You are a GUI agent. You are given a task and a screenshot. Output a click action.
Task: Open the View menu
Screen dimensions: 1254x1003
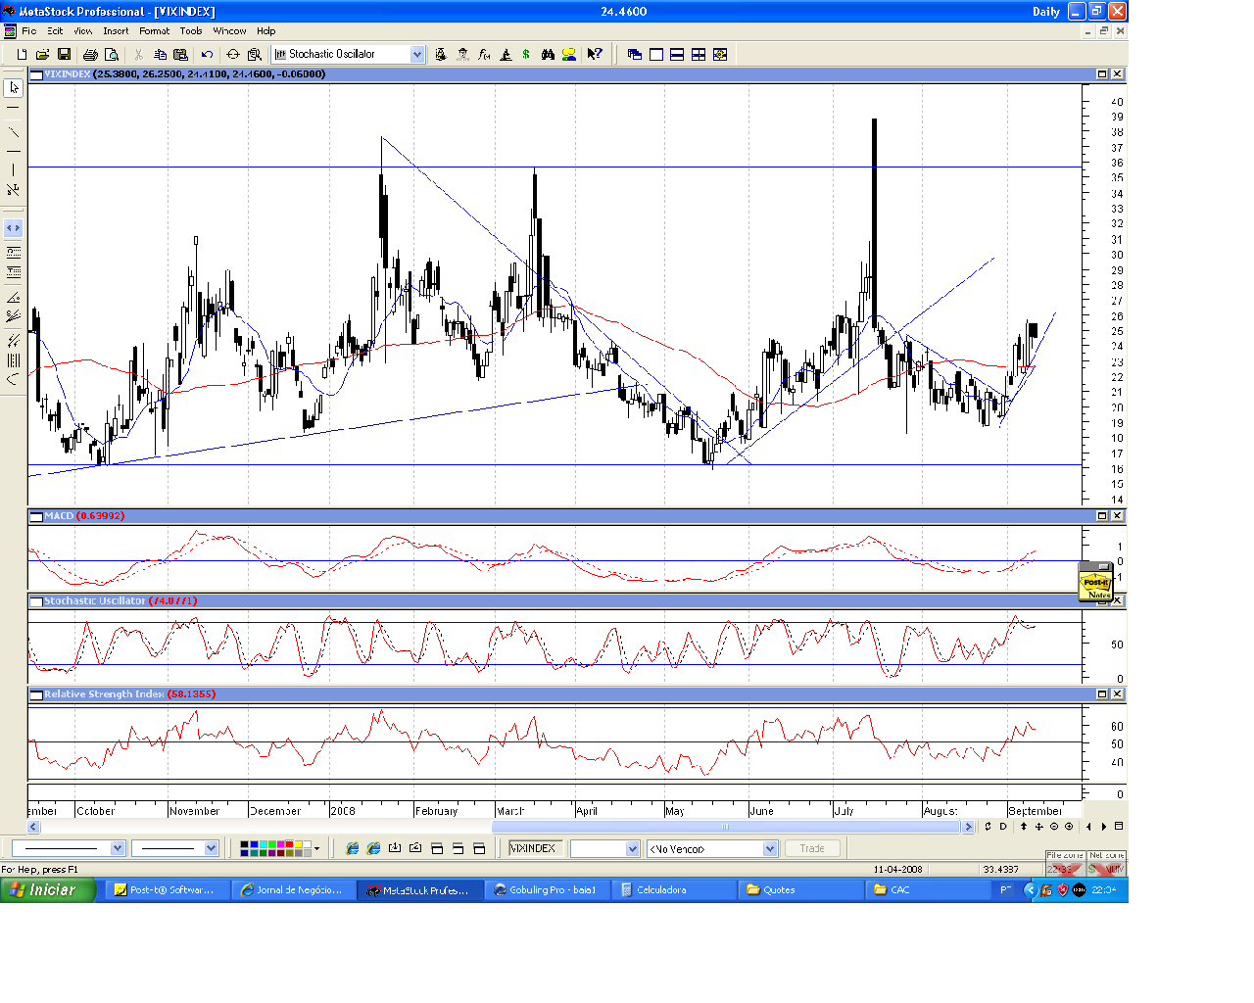click(82, 31)
